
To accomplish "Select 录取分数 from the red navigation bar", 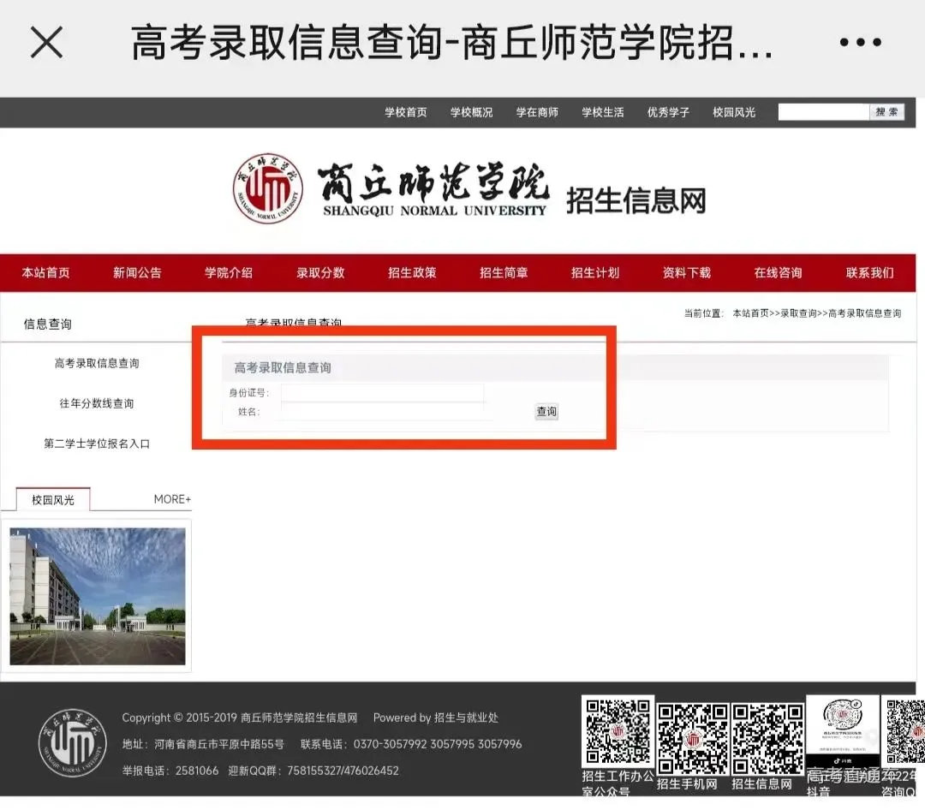I will 320,272.
